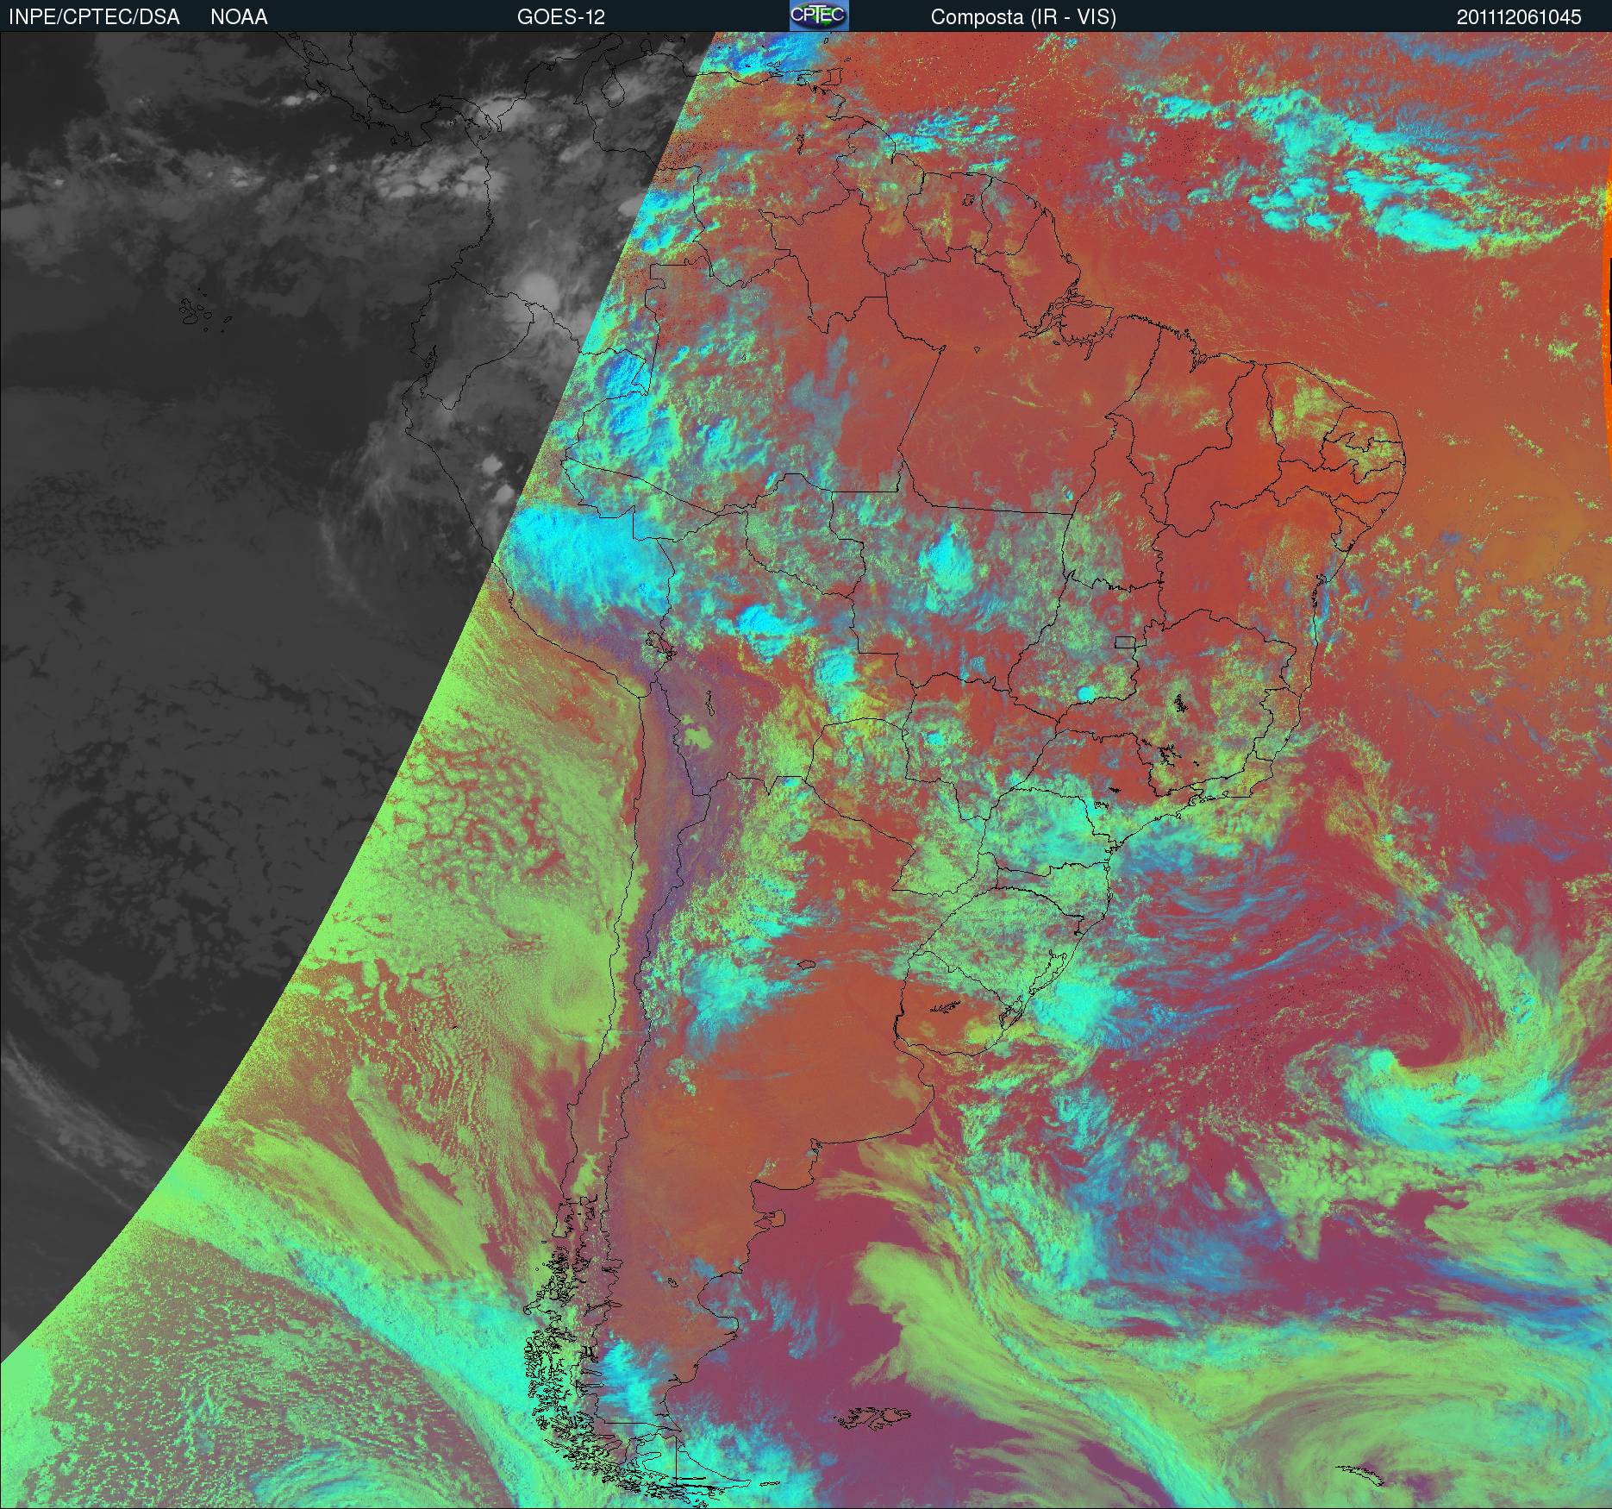The height and width of the screenshot is (1509, 1612).
Task: Click the Composta (IR - VIS) title
Action: coord(1023,17)
